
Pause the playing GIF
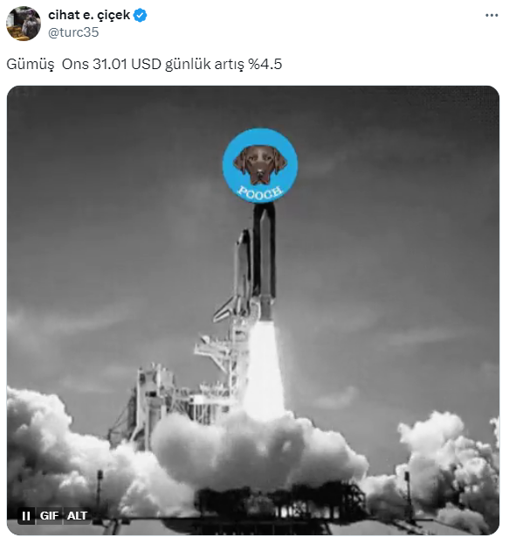[26, 516]
